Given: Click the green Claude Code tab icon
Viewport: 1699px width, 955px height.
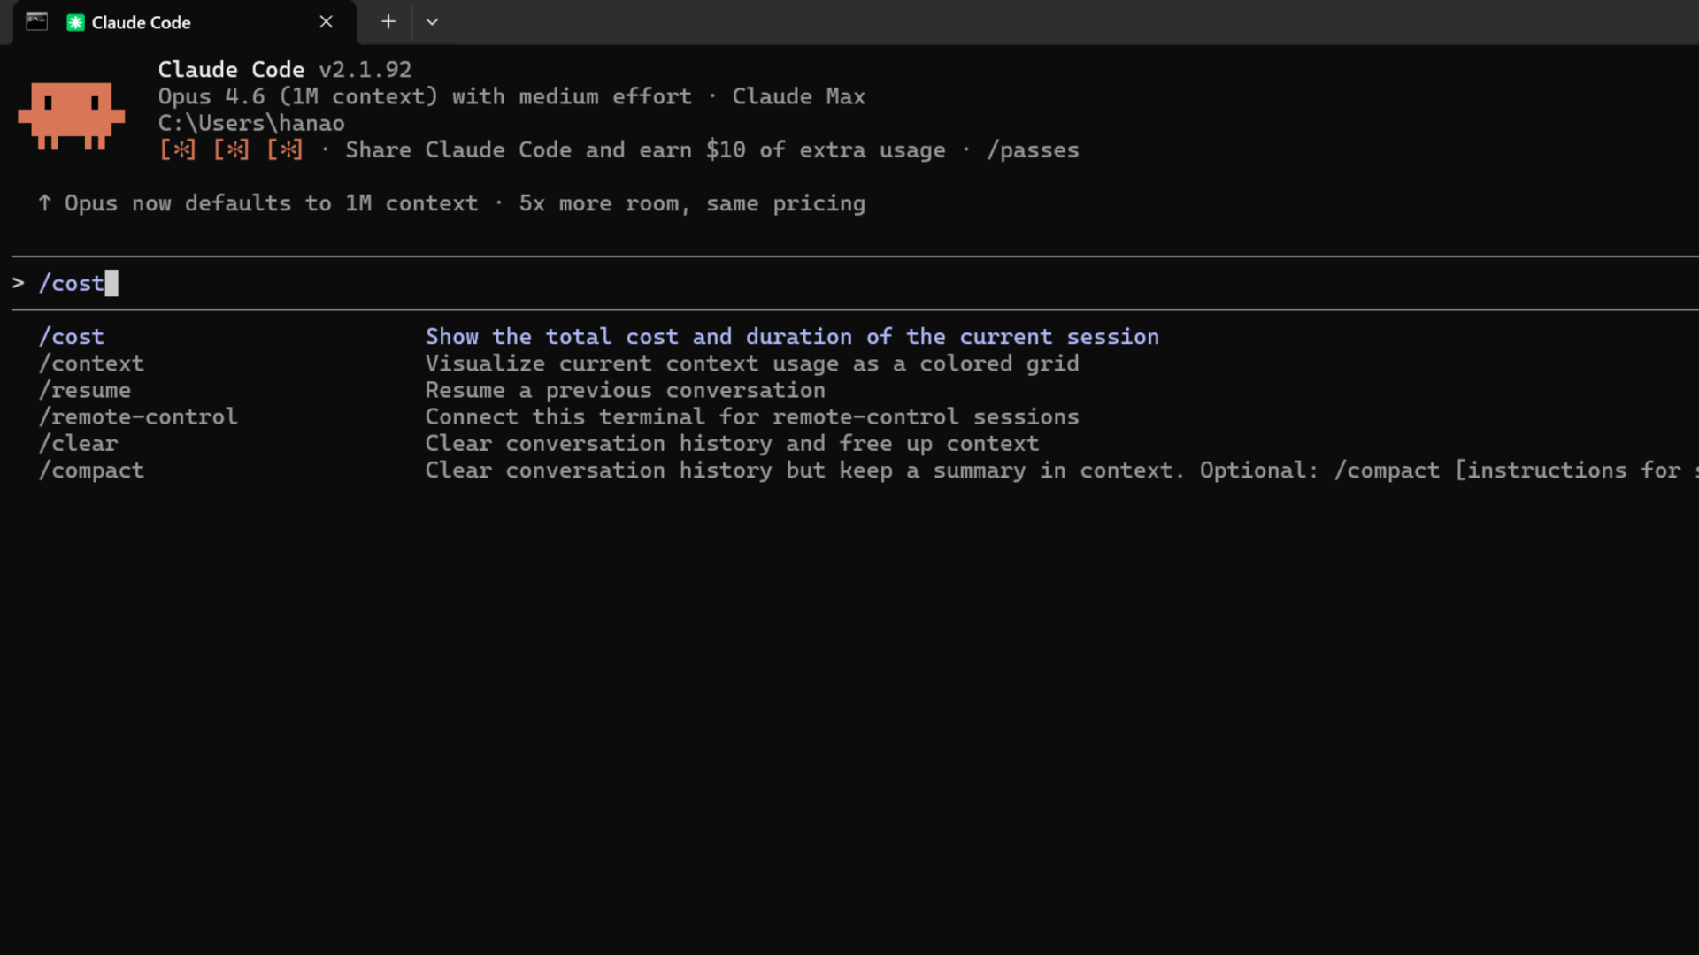Looking at the screenshot, I should (75, 23).
